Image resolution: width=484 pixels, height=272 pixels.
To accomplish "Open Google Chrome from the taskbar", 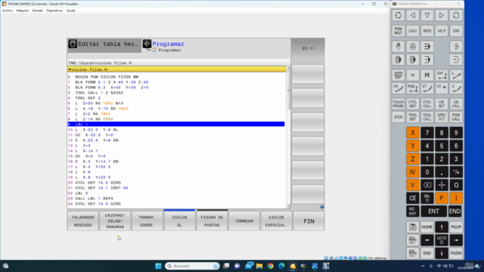I will point(271,266).
